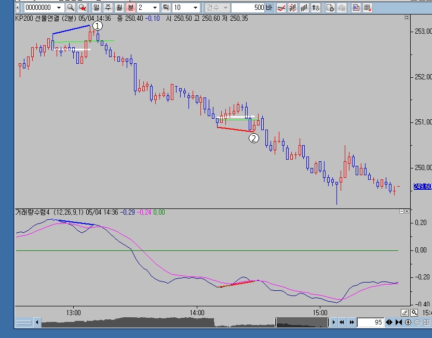Select the 월 (monthly) period button

119,8
